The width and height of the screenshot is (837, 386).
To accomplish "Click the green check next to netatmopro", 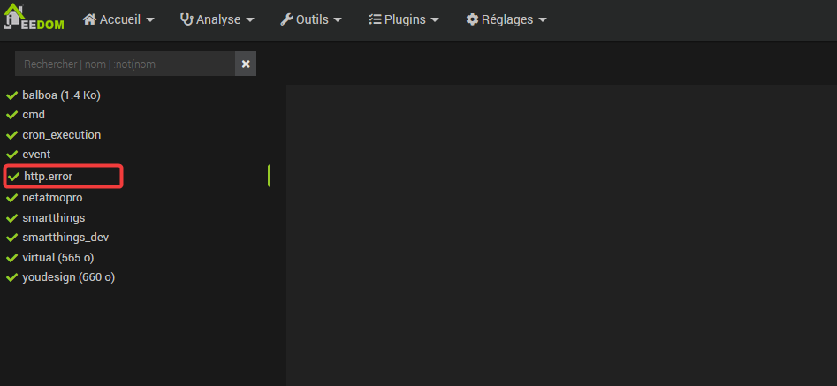I will point(11,199).
